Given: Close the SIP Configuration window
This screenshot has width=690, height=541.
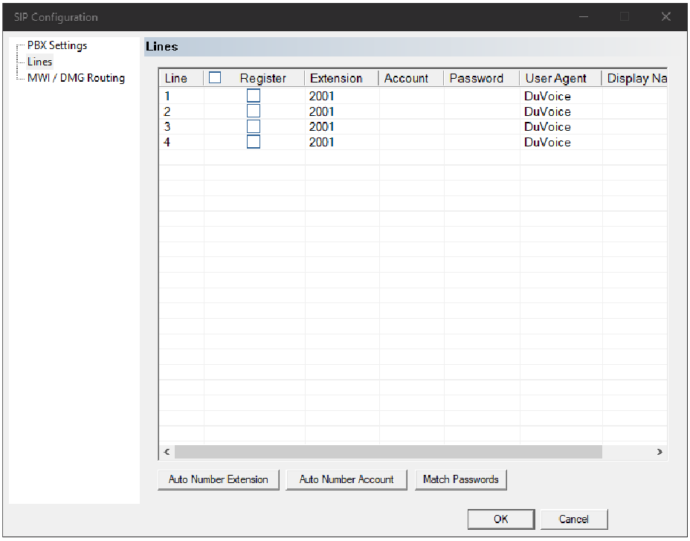Looking at the screenshot, I should 665,17.
